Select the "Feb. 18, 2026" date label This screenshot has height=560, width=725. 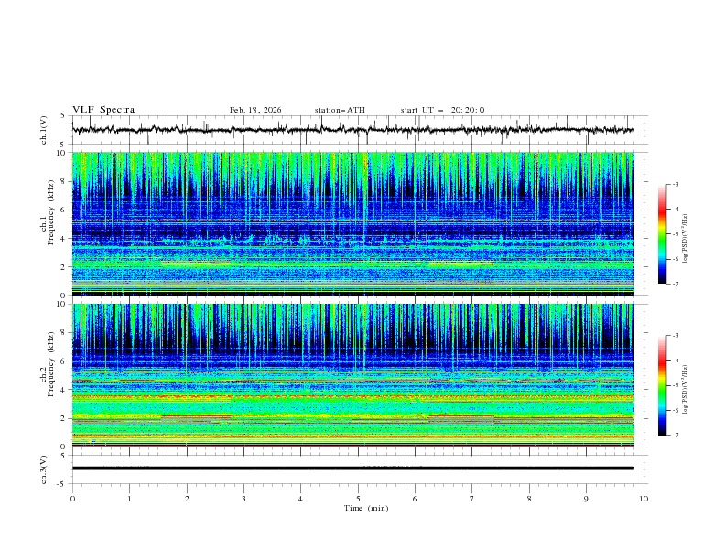click(x=255, y=110)
